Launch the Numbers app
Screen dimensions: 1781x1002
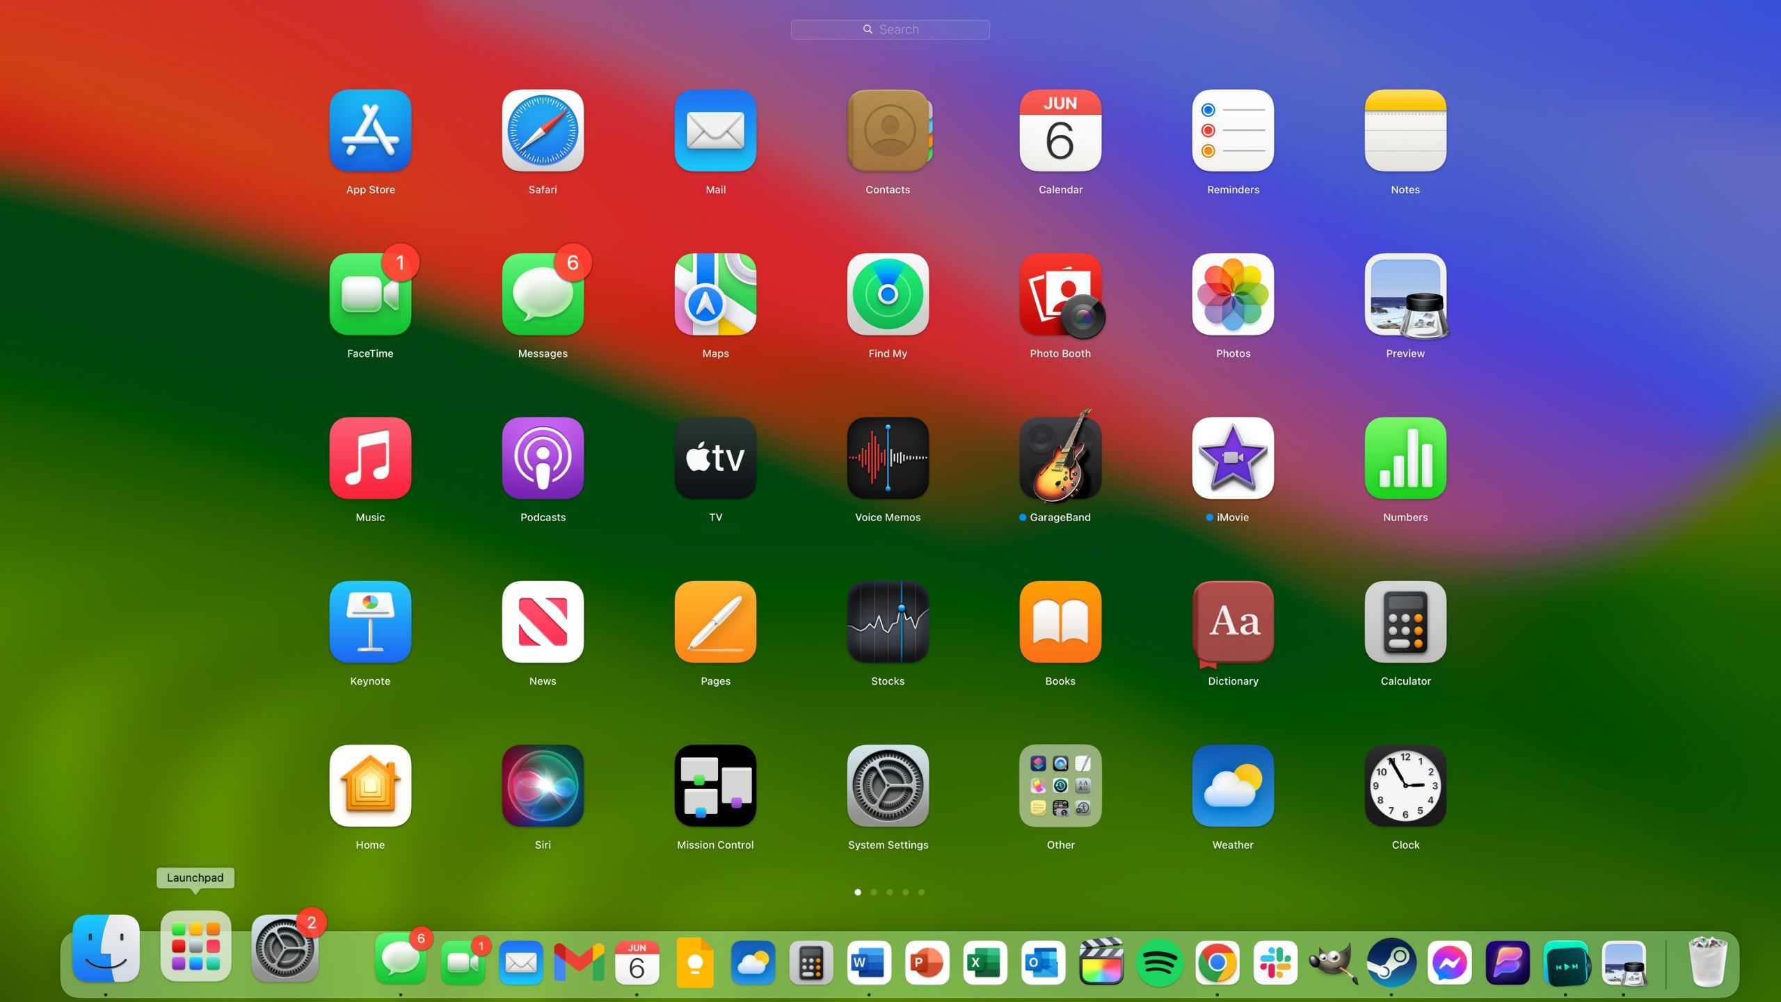(1405, 458)
